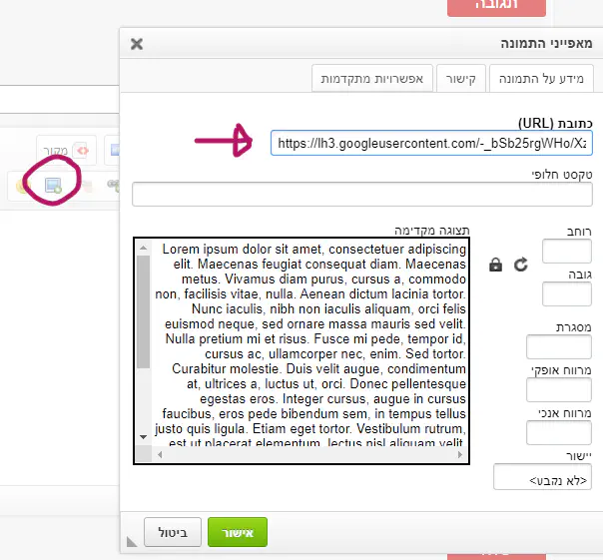Click the preview box vertical scrollbar
This screenshot has height=560, width=603.
(143, 339)
